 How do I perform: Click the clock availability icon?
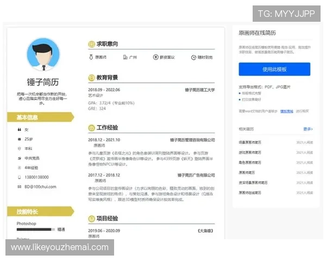click(193, 58)
